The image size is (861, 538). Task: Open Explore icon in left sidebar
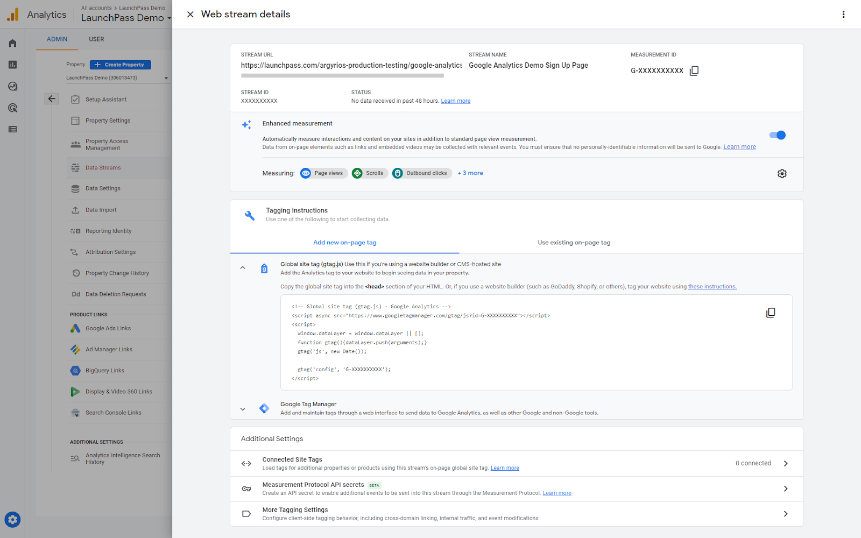(x=12, y=86)
